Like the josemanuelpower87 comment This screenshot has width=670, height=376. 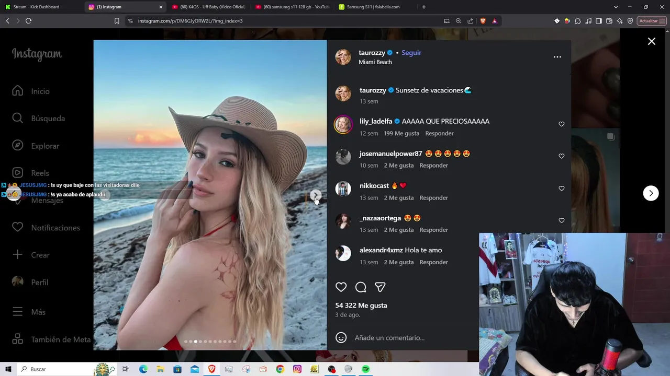coord(562,156)
